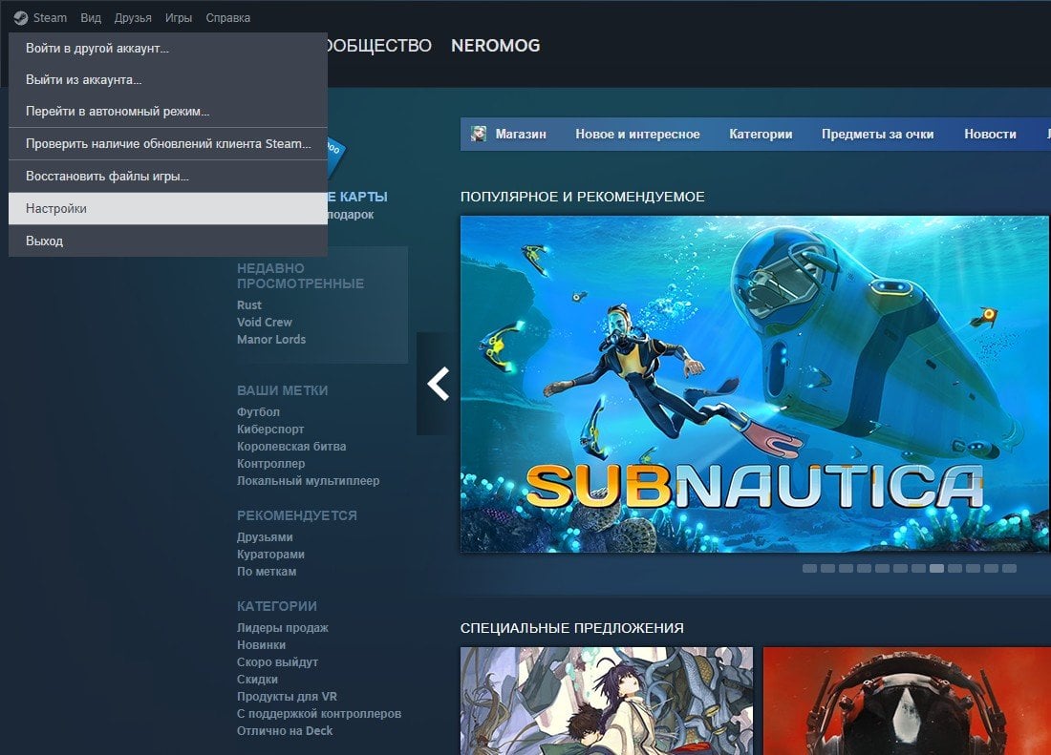Select the last carousel pagination dot

pos(1009,568)
